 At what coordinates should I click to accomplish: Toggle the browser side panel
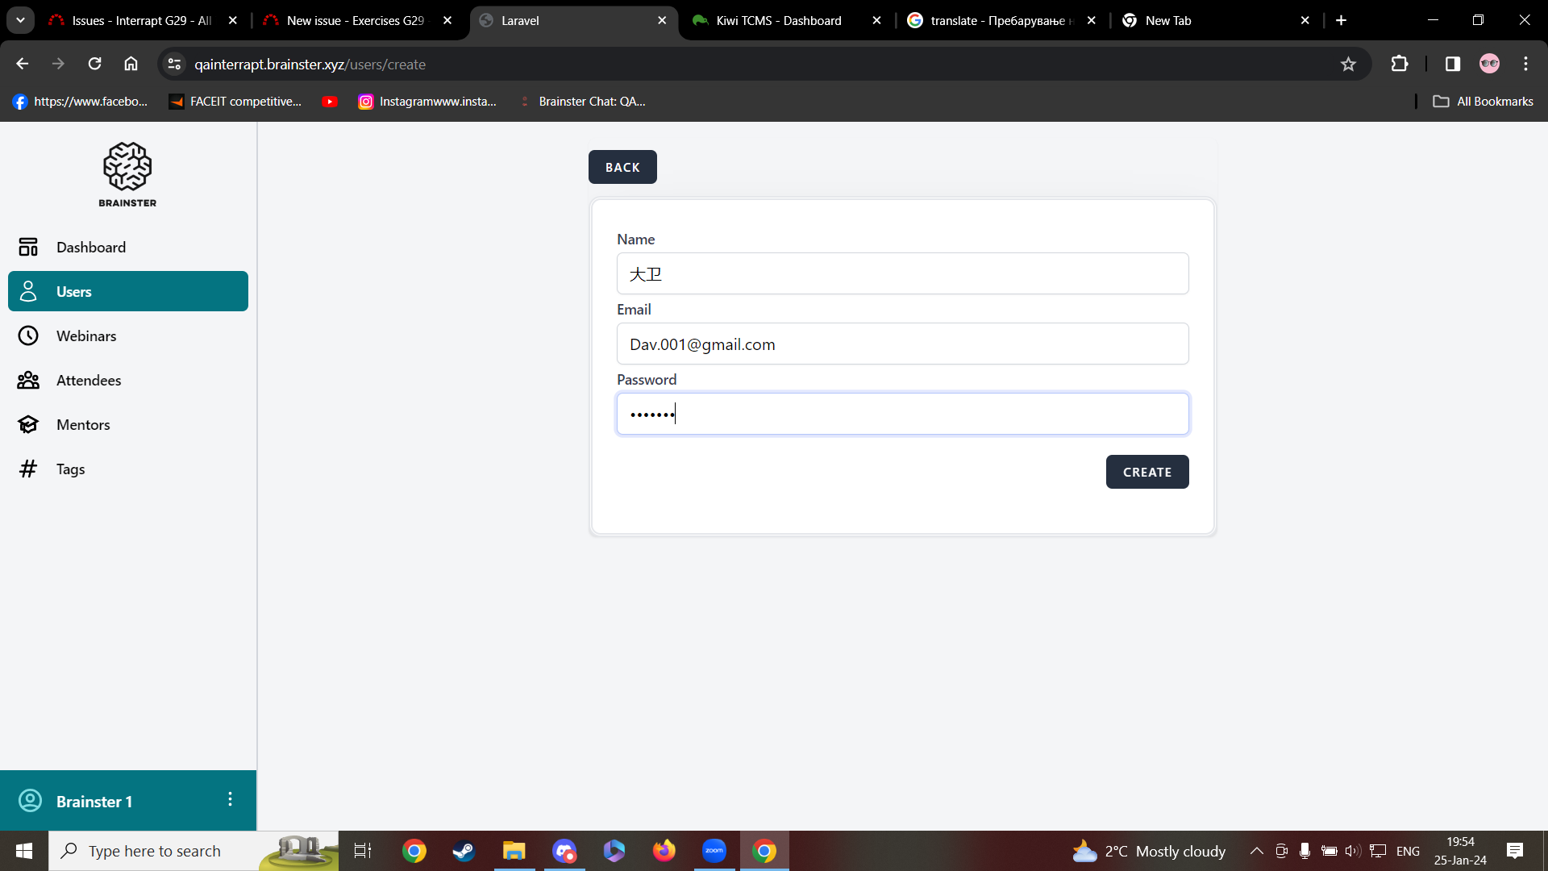click(1452, 65)
